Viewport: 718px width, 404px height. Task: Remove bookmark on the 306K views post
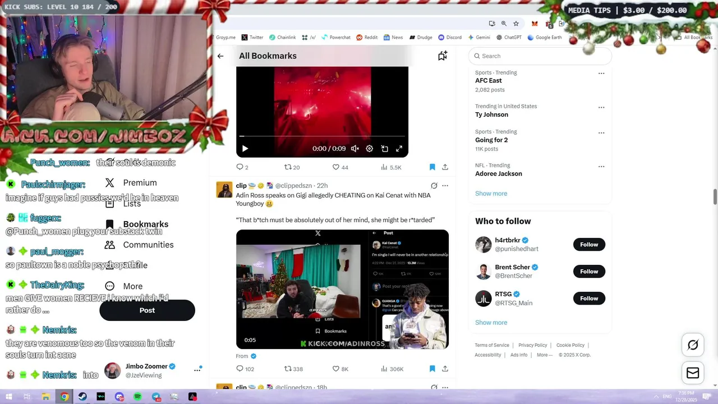[x=432, y=369]
